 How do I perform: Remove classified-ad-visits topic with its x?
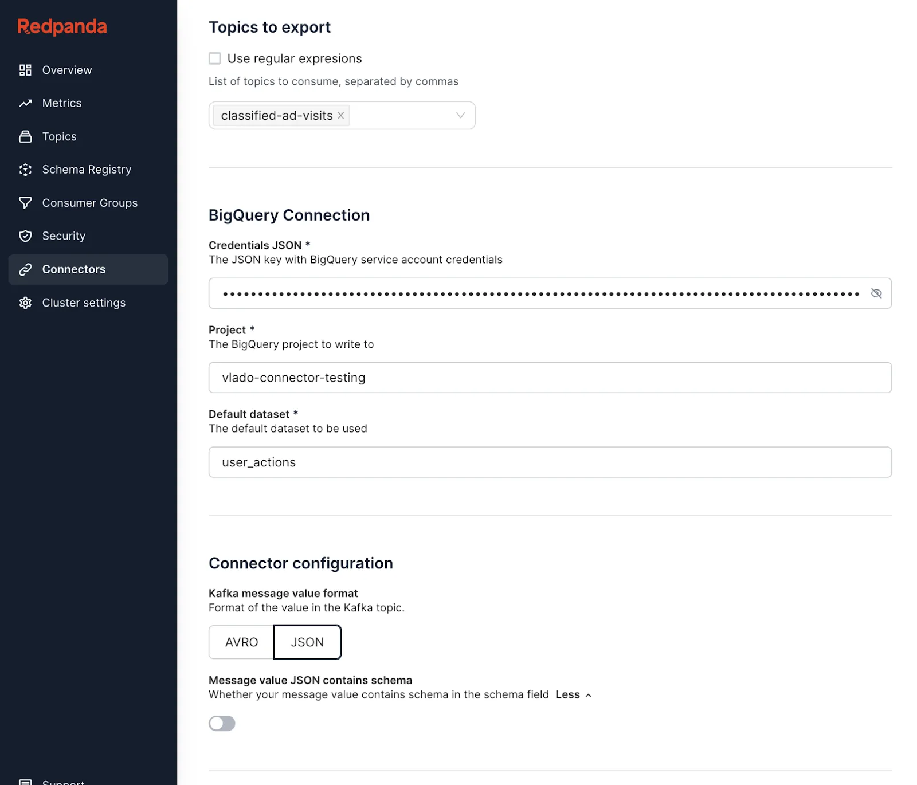click(340, 115)
